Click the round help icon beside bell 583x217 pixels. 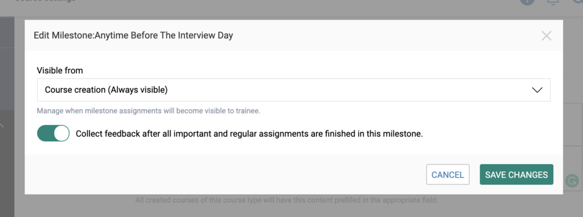point(527,1)
